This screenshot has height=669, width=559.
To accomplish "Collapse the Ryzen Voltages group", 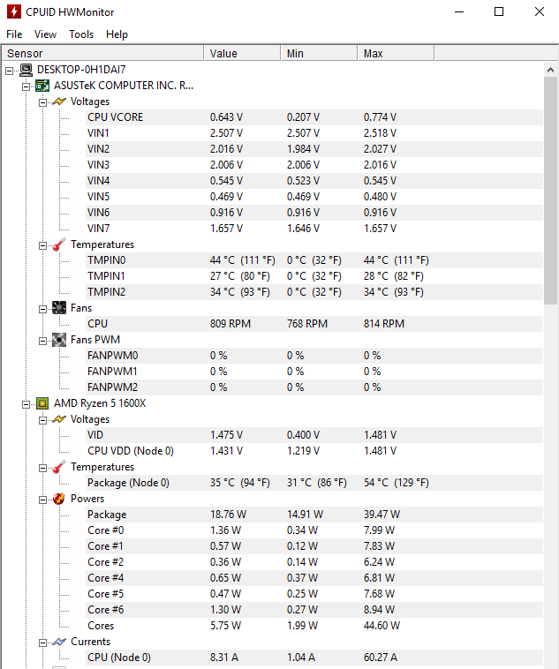I will [x=42, y=420].
